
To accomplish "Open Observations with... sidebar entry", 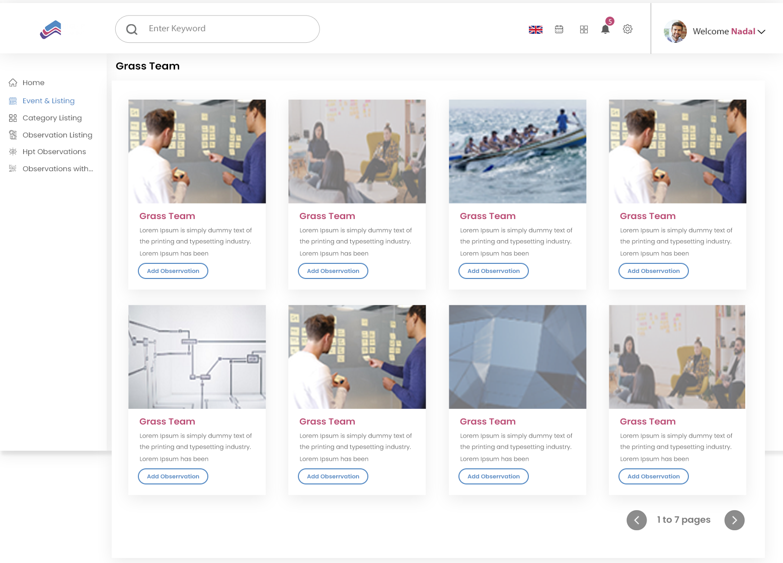I will click(x=57, y=169).
